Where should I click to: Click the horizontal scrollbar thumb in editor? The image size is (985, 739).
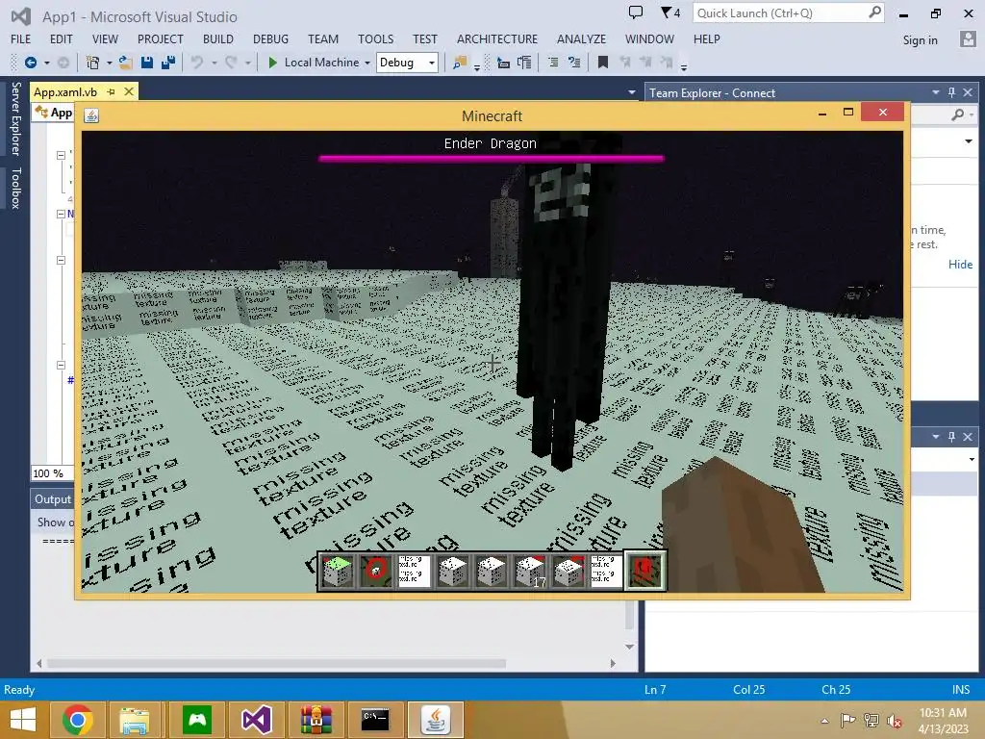(x=276, y=663)
